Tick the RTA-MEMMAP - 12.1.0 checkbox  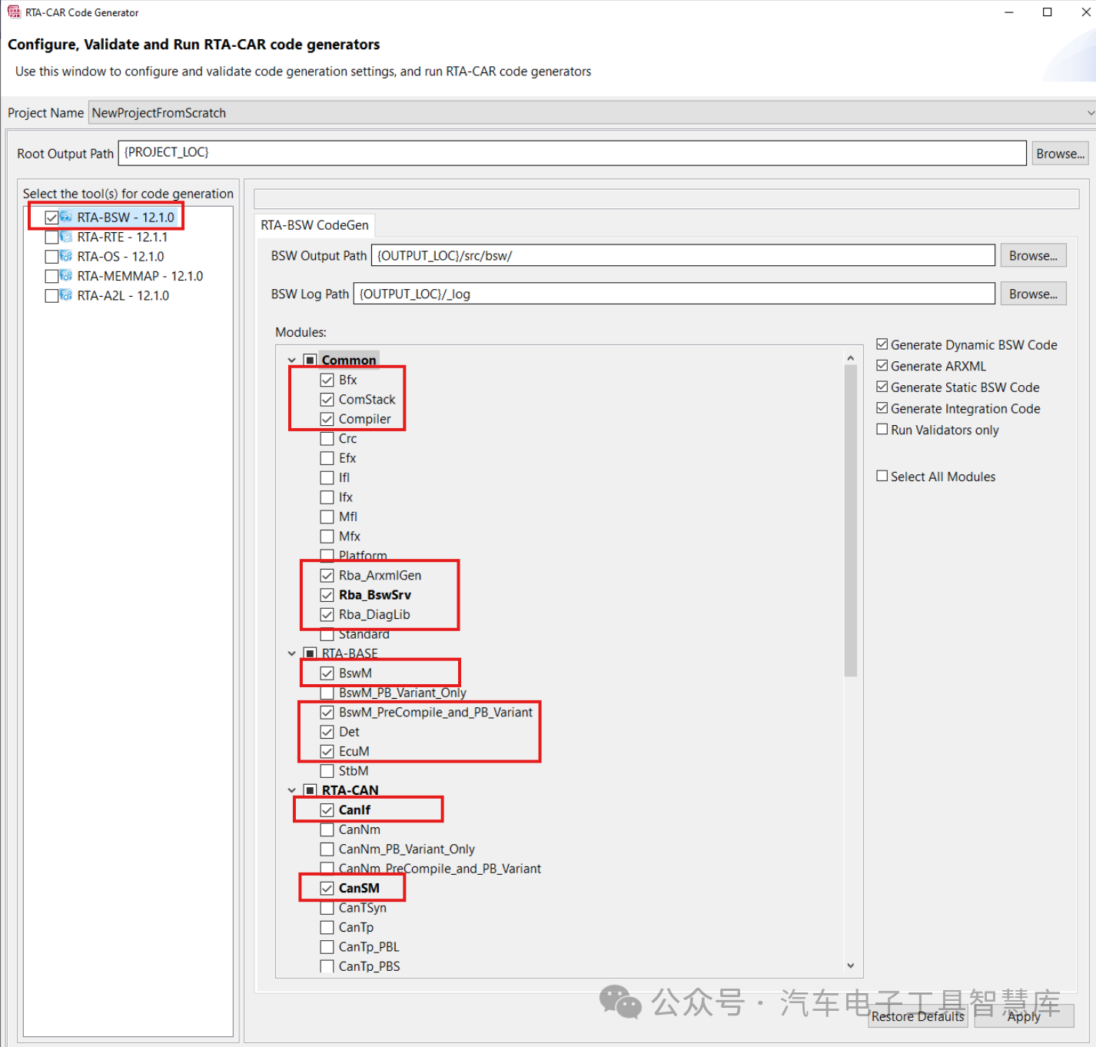pyautogui.click(x=51, y=276)
